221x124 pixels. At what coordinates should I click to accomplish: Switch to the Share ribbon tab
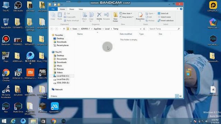click(71, 9)
